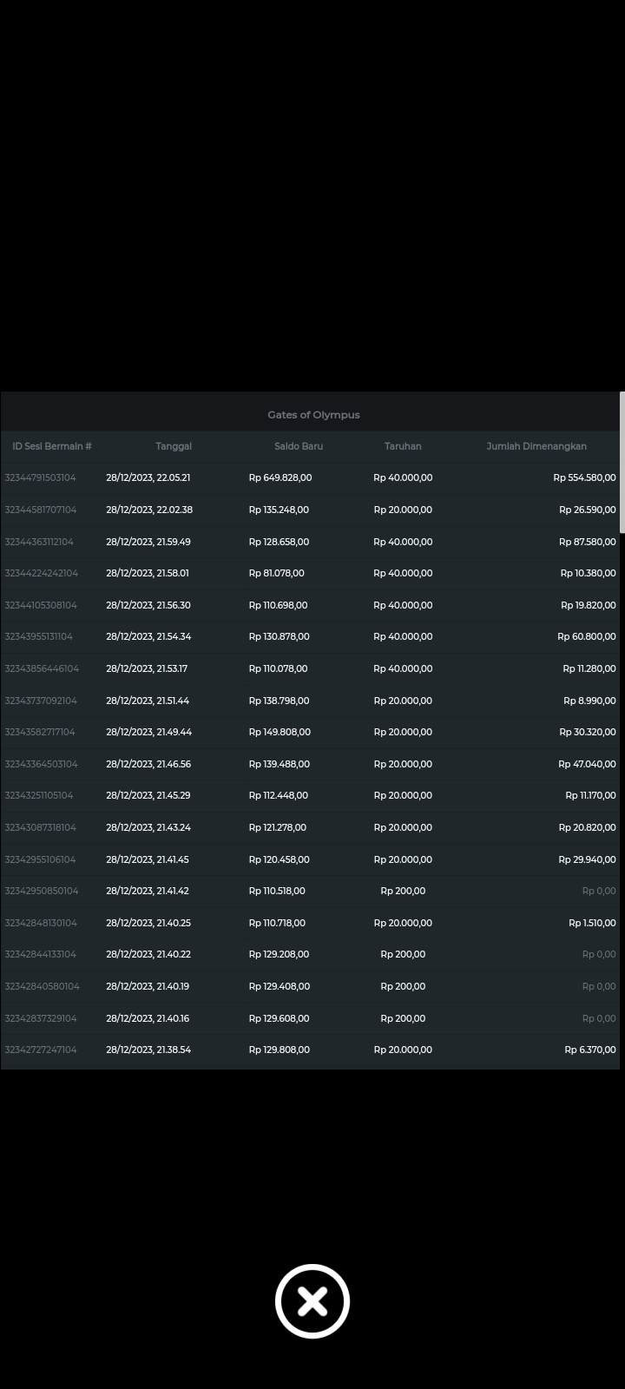Open session ID 32344363112104
Screen dimensions: 625x1389
coord(39,542)
